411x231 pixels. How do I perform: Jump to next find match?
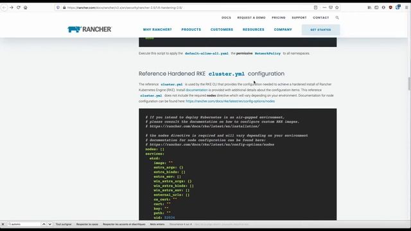[x=49, y=224]
